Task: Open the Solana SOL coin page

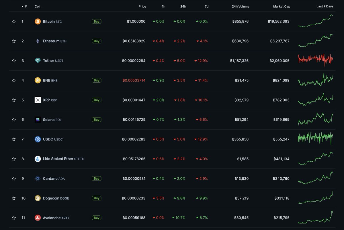Action: pyautogui.click(x=52, y=120)
